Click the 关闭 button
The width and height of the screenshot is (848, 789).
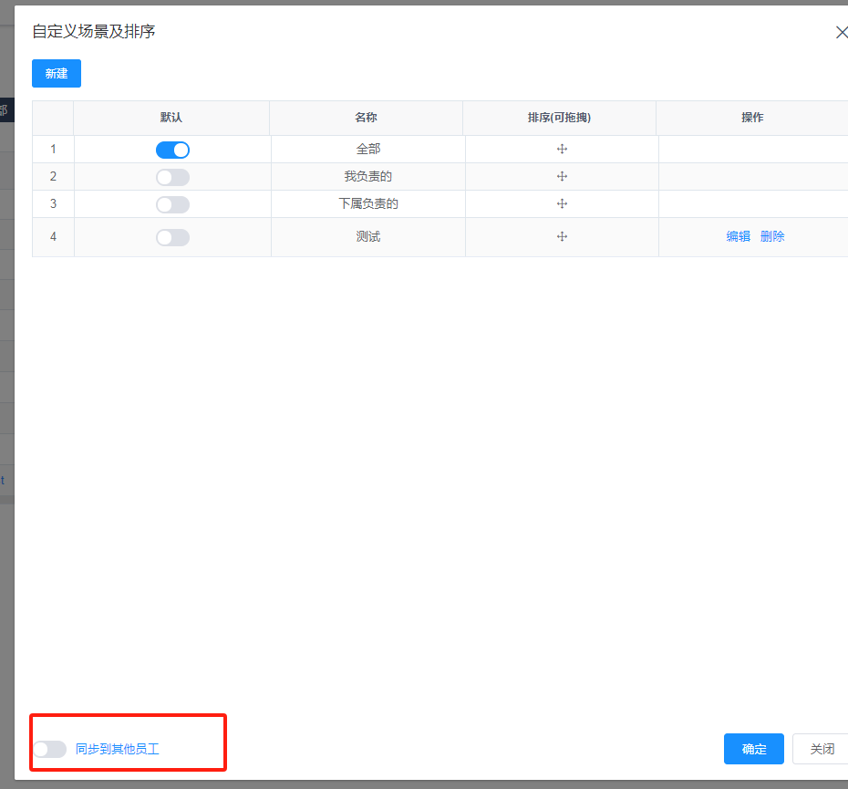822,749
